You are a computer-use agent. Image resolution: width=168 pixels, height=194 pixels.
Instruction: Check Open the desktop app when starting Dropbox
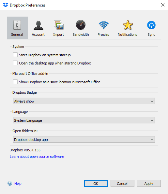click(15, 63)
